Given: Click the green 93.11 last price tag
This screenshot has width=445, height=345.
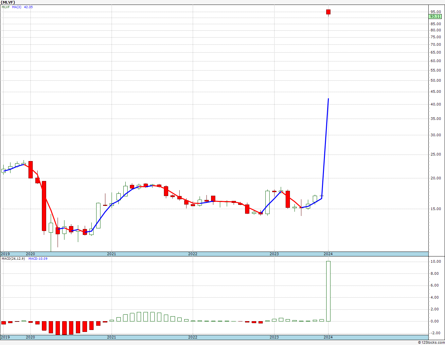Looking at the screenshot, I should click(x=436, y=16).
